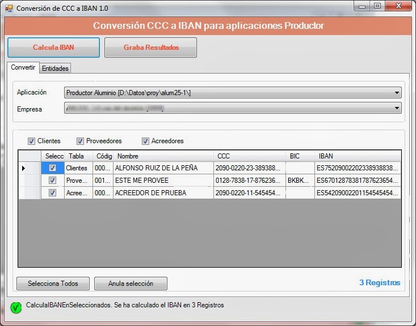Image resolution: width=416 pixels, height=326 pixels.
Task: Click the Selecciona Todos button
Action: point(53,283)
